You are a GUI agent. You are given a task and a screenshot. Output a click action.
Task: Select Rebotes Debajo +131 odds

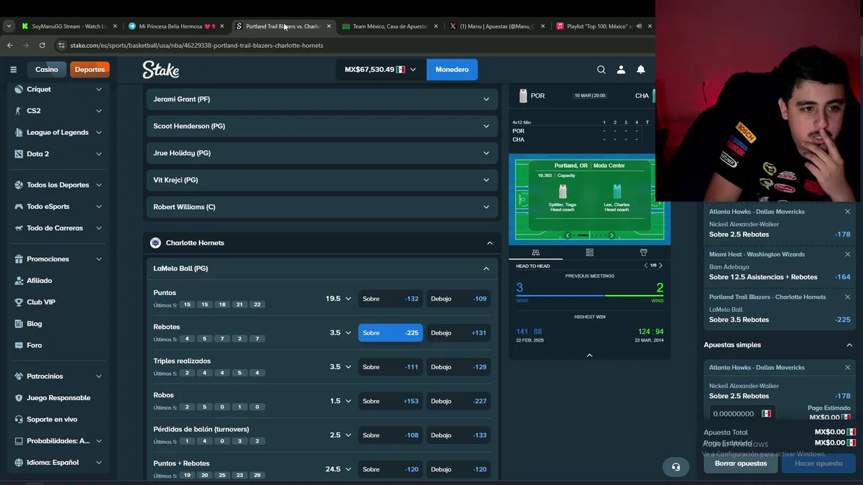pos(458,333)
